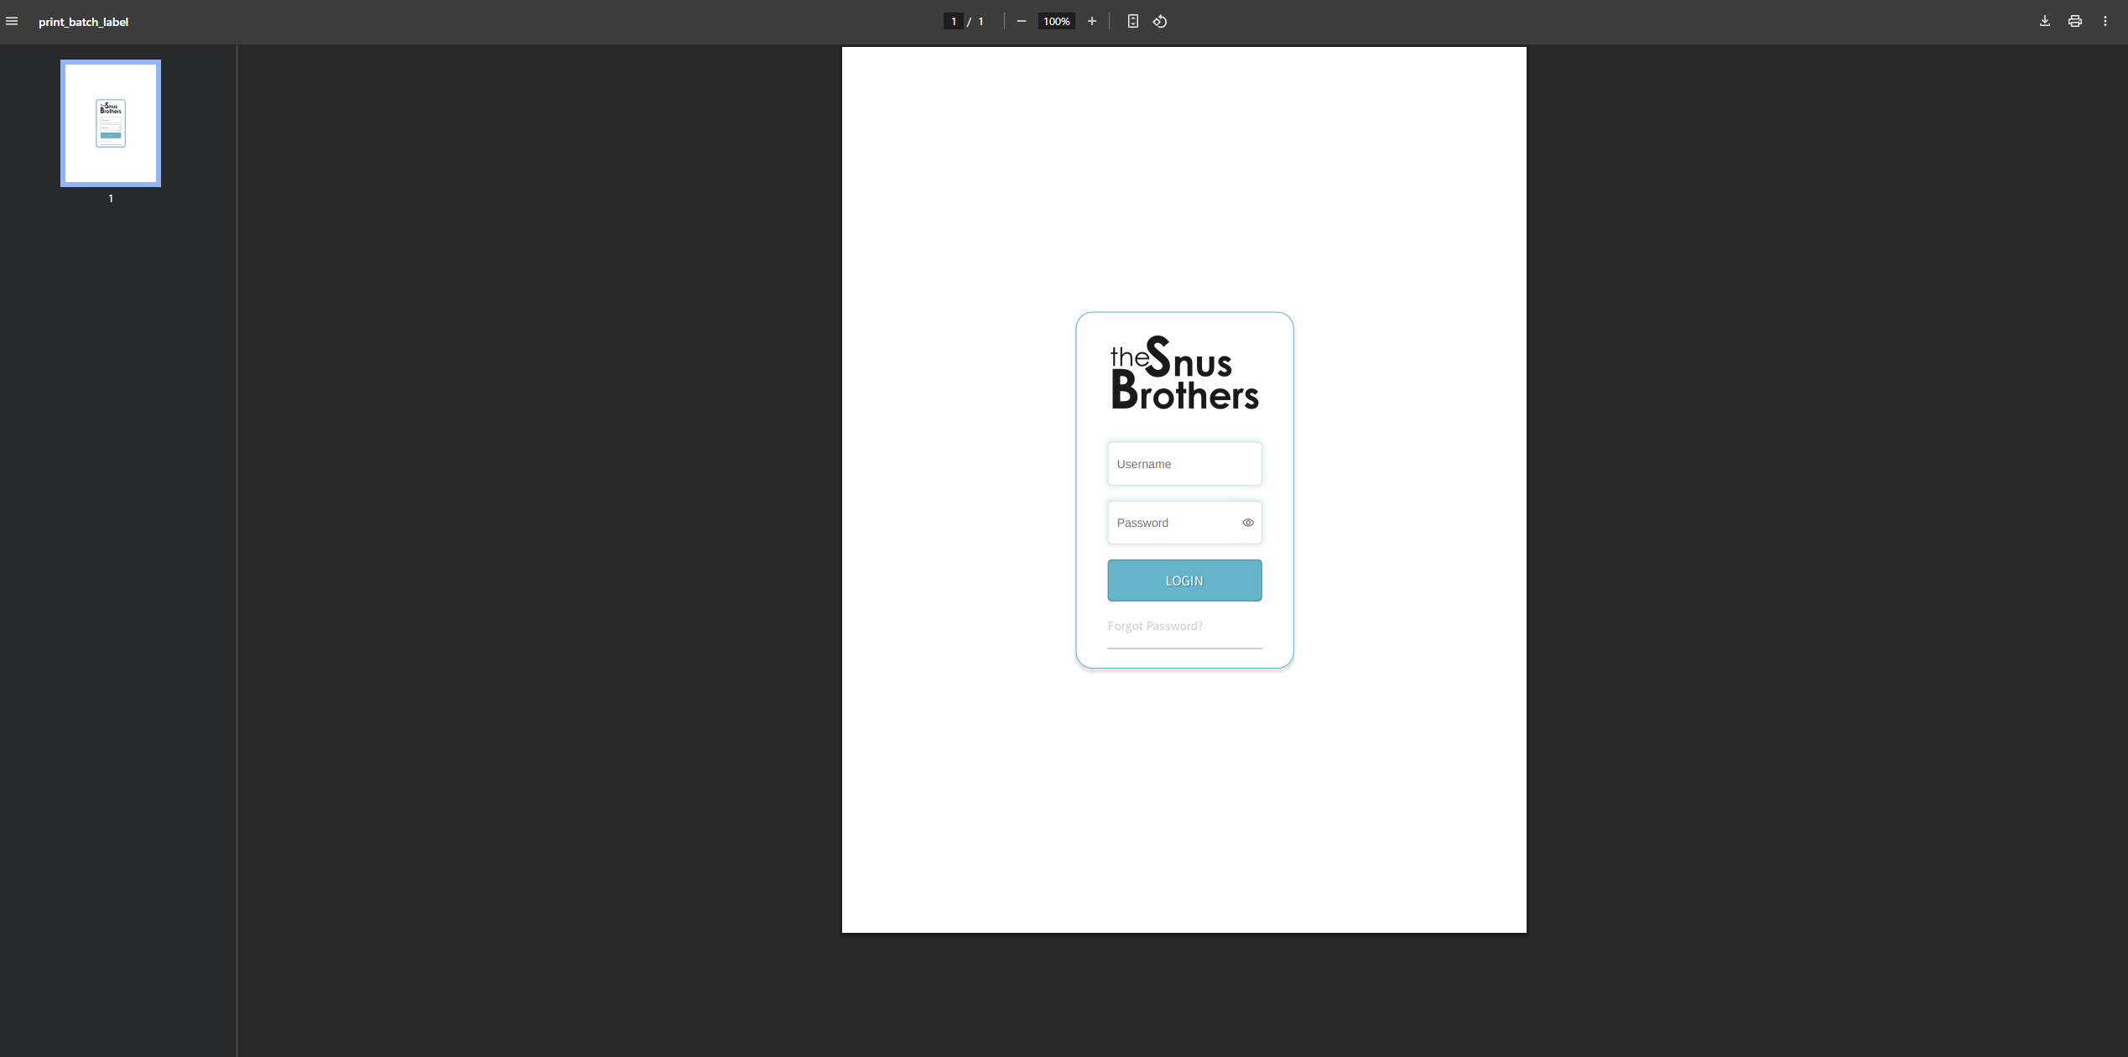Download the PDF file
Viewport: 2128px width, 1057px height.
click(2044, 22)
